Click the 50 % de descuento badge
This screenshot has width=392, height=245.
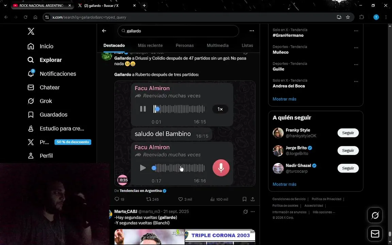point(73,142)
